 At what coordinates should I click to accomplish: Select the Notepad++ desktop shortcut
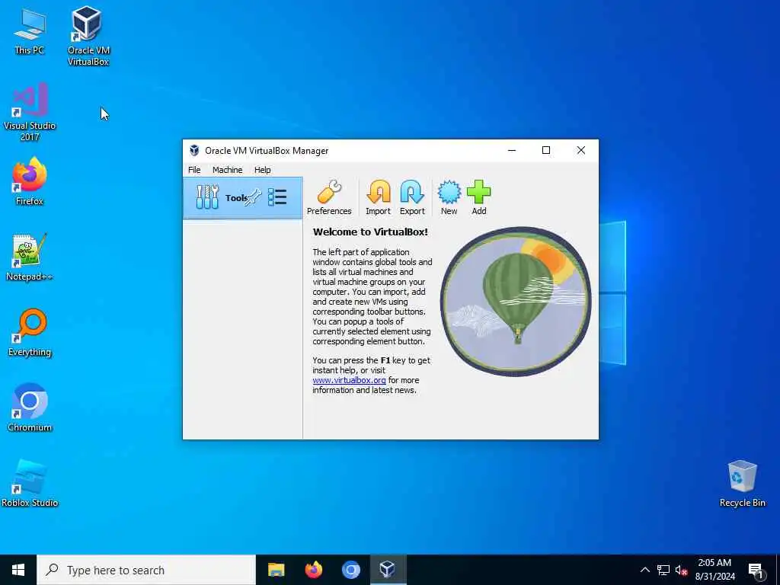(30, 257)
